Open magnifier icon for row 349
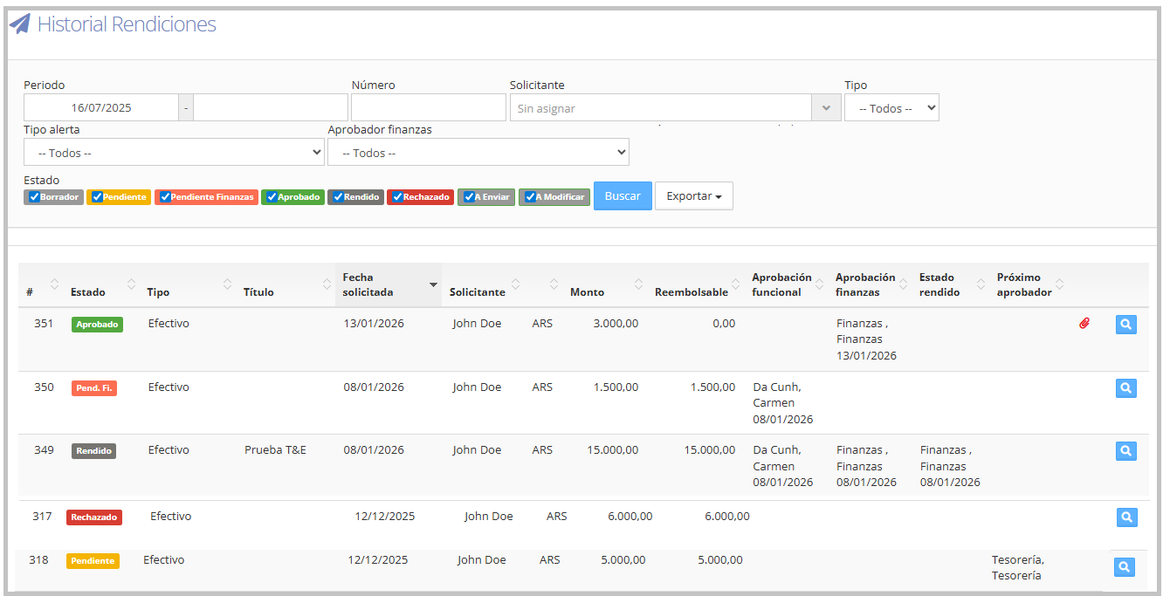The height and width of the screenshot is (603, 1163). (x=1125, y=451)
